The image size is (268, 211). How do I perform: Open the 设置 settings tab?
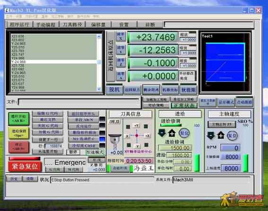tap(124, 25)
